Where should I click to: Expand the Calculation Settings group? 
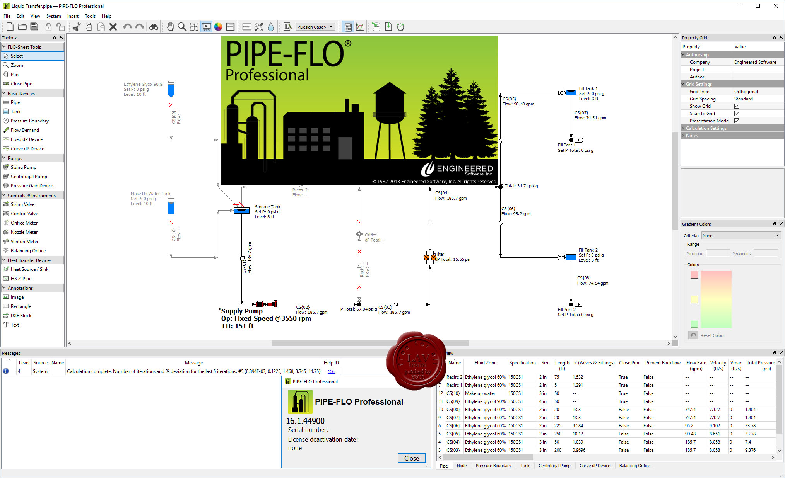pyautogui.click(x=683, y=128)
